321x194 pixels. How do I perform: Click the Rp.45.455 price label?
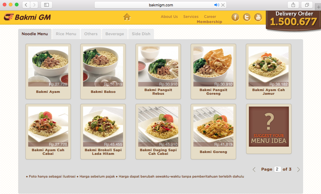[113, 145]
